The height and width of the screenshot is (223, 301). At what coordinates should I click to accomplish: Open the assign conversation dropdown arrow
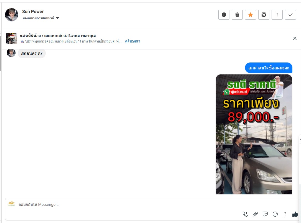57,18
